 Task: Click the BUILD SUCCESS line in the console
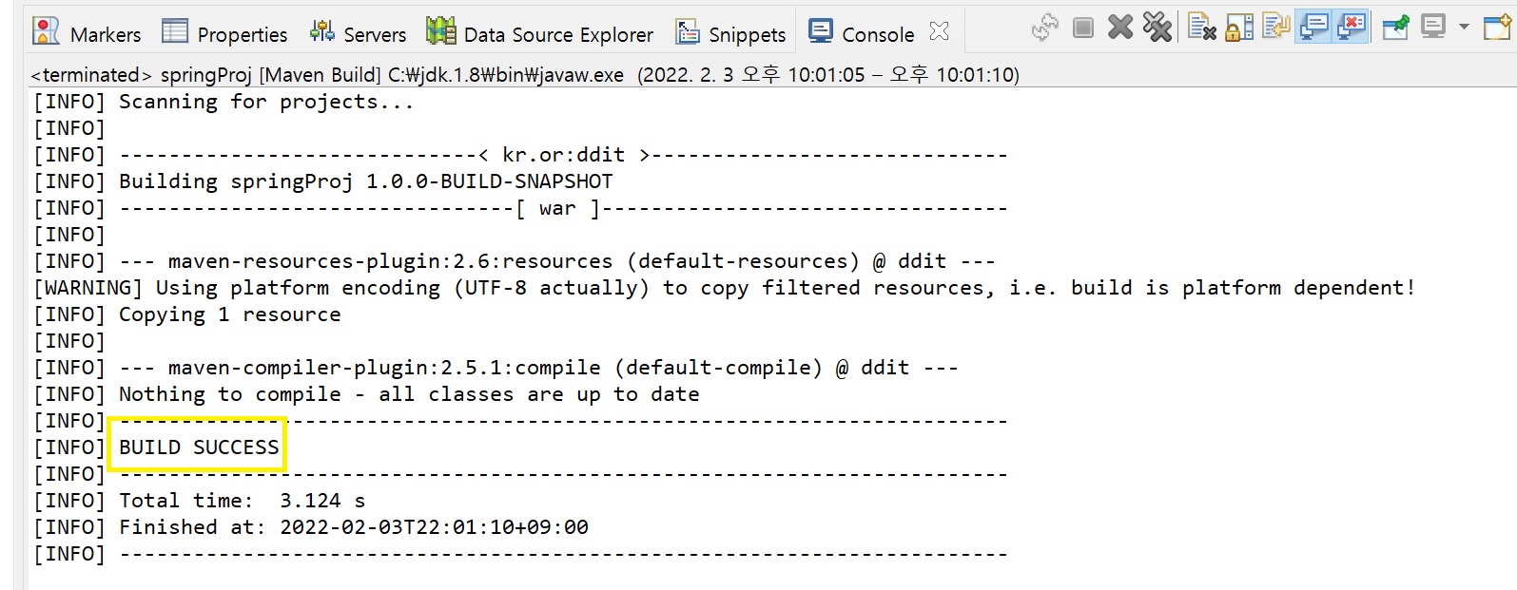tap(199, 447)
